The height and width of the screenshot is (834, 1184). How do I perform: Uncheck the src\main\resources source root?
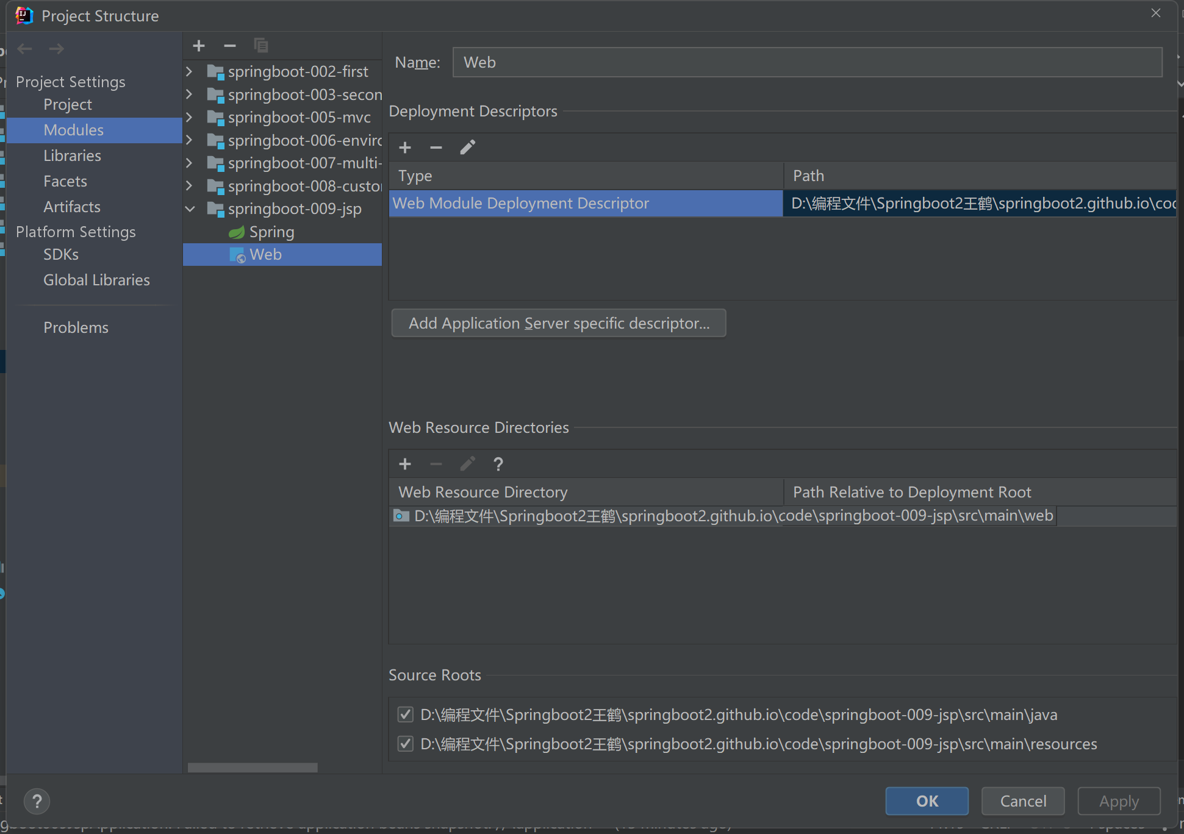405,744
